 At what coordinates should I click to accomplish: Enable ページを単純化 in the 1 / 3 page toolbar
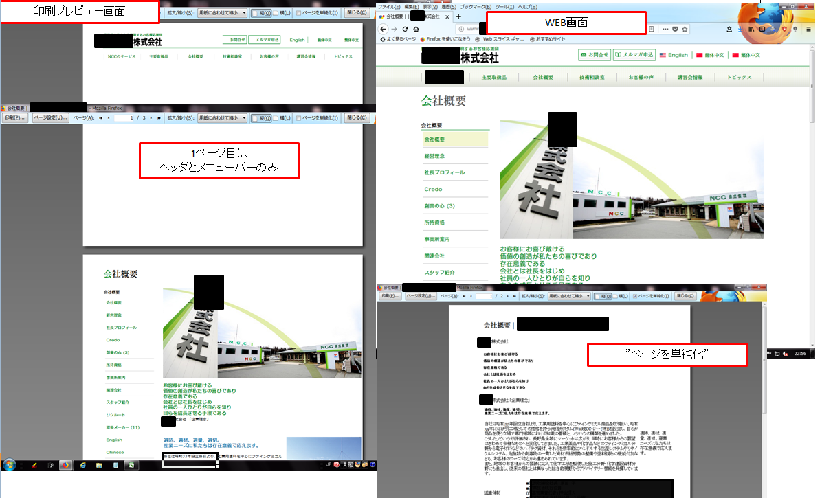coord(298,118)
